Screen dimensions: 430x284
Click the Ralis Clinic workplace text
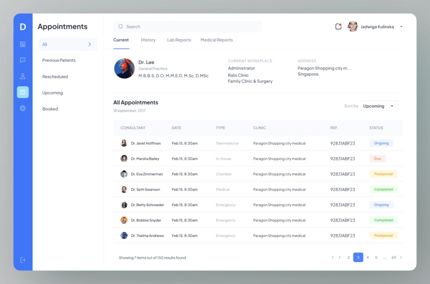238,75
